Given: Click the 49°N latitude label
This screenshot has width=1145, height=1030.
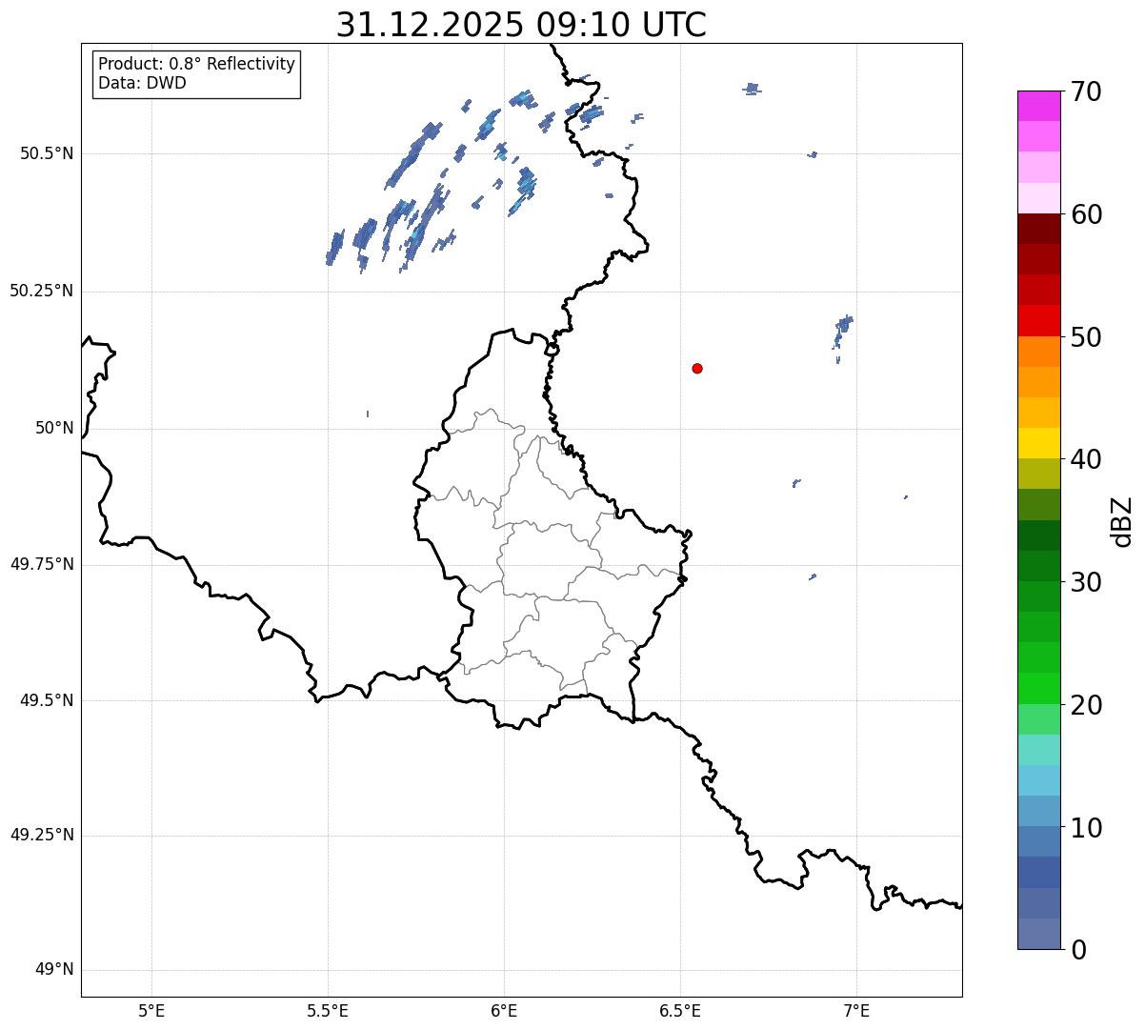Looking at the screenshot, I should click(54, 970).
